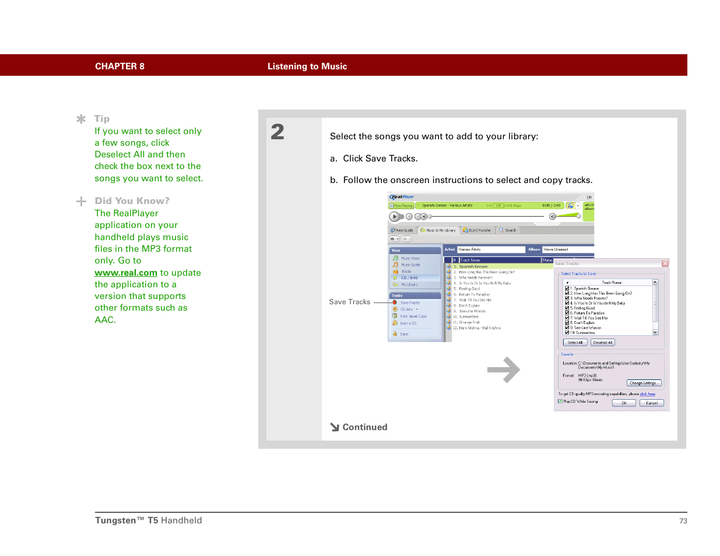Click the Album input field
Screen dimensions: 720x556
coord(568,249)
